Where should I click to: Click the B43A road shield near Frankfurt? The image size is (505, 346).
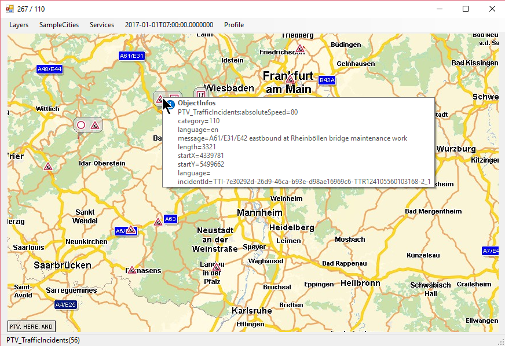(327, 80)
